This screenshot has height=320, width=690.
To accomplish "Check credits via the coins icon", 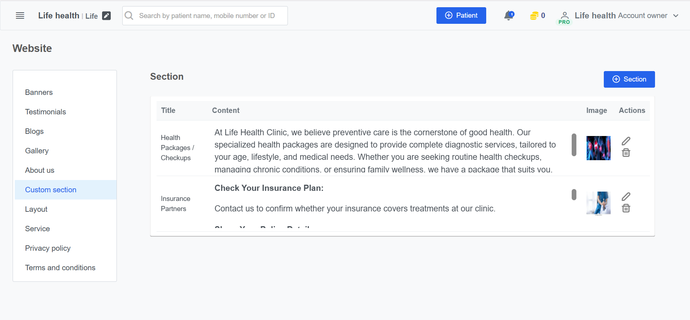I will click(x=535, y=16).
